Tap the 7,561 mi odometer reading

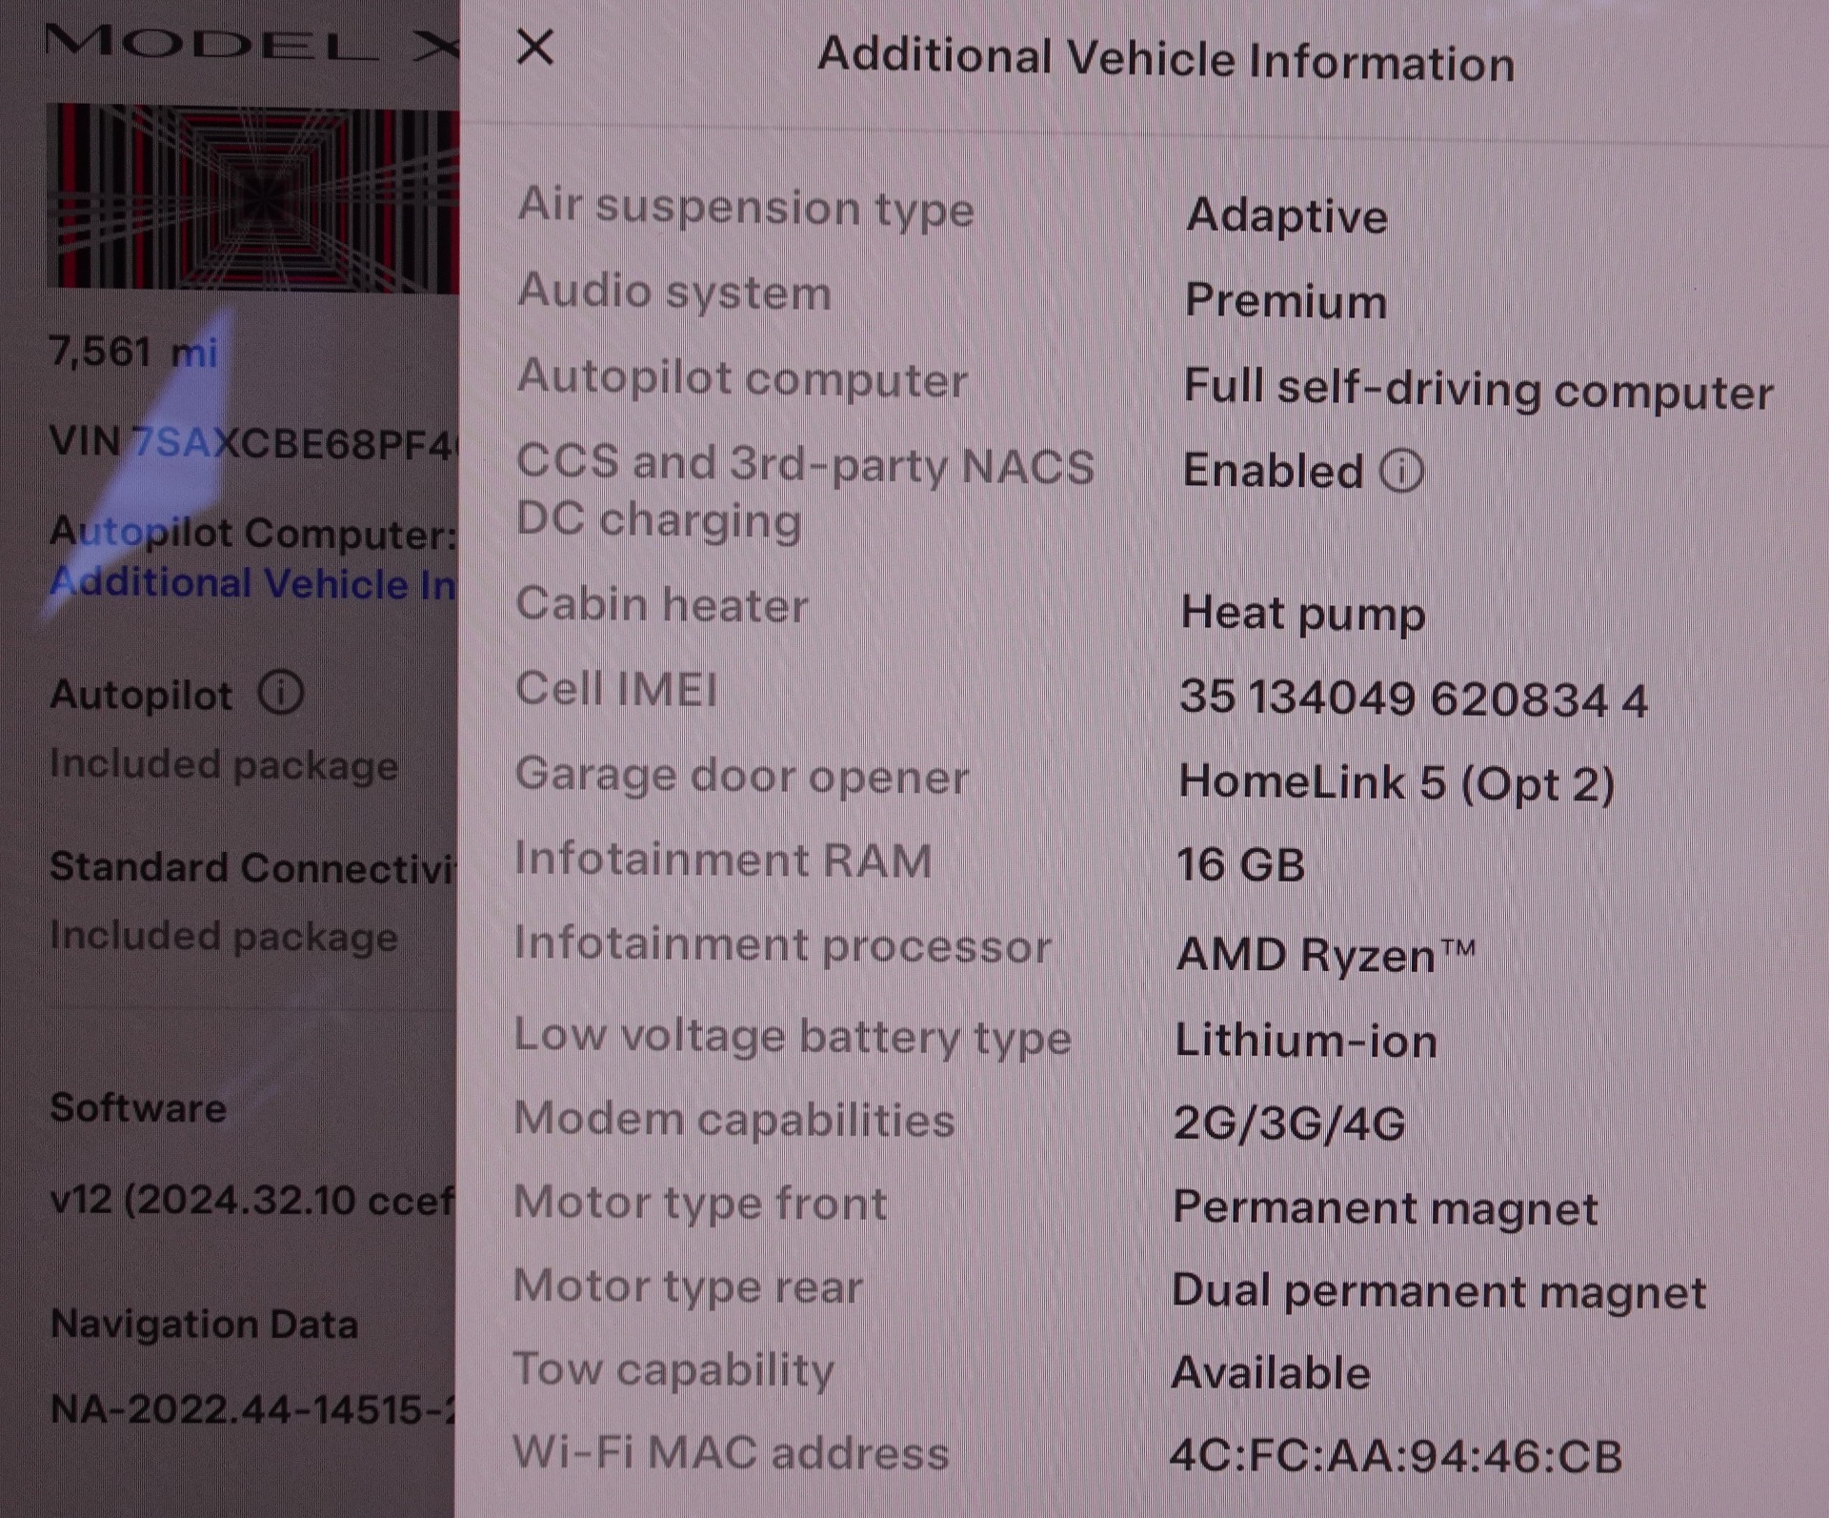click(x=134, y=352)
